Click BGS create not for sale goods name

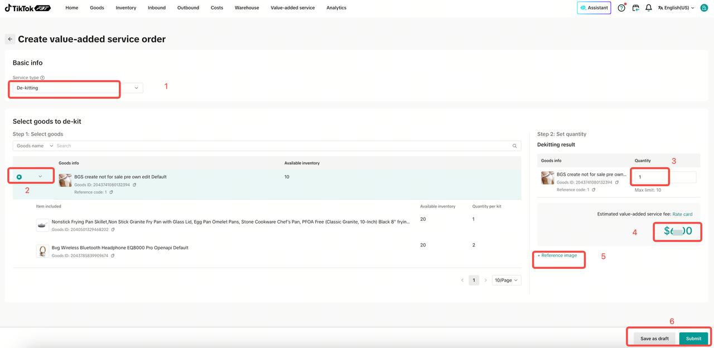(x=120, y=177)
